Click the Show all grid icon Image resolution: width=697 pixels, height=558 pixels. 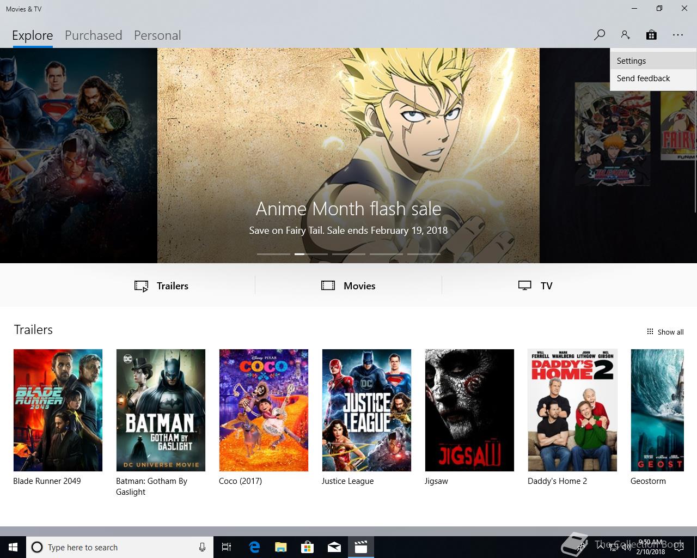650,332
